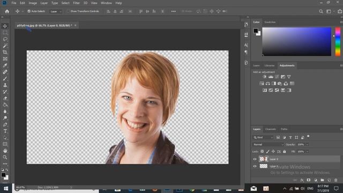343x193 pixels.
Task: Select the Frame tool
Action: [5, 59]
